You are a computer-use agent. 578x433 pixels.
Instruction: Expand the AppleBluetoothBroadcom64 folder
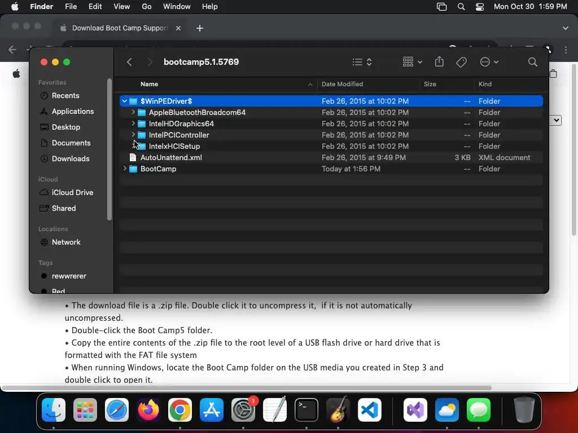133,112
